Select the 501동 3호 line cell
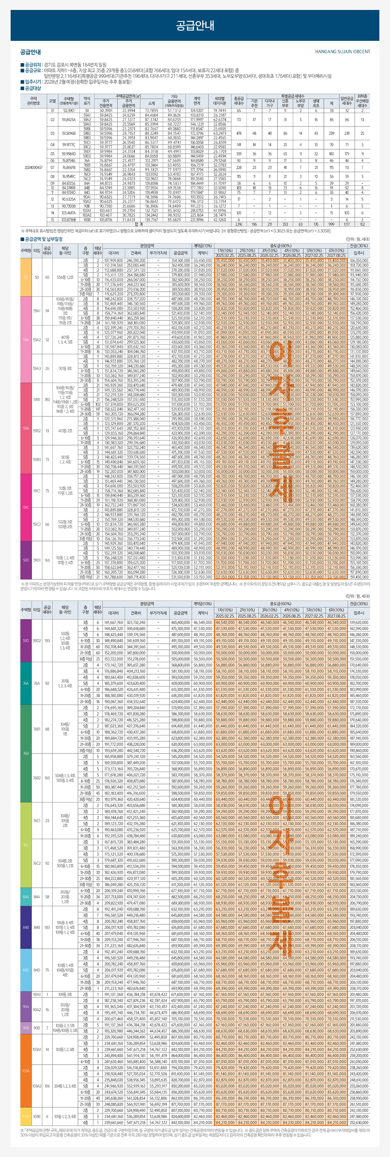The width and height of the screenshot is (390, 1157). (65, 368)
